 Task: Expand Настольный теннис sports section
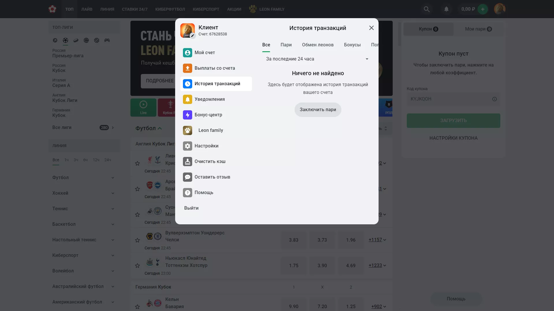click(x=83, y=240)
